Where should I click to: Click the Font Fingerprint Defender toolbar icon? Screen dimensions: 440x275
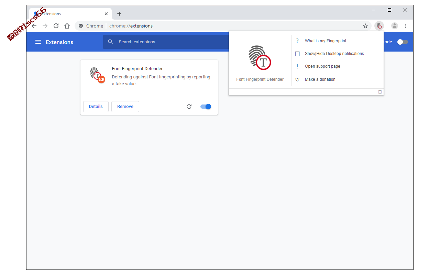[379, 26]
